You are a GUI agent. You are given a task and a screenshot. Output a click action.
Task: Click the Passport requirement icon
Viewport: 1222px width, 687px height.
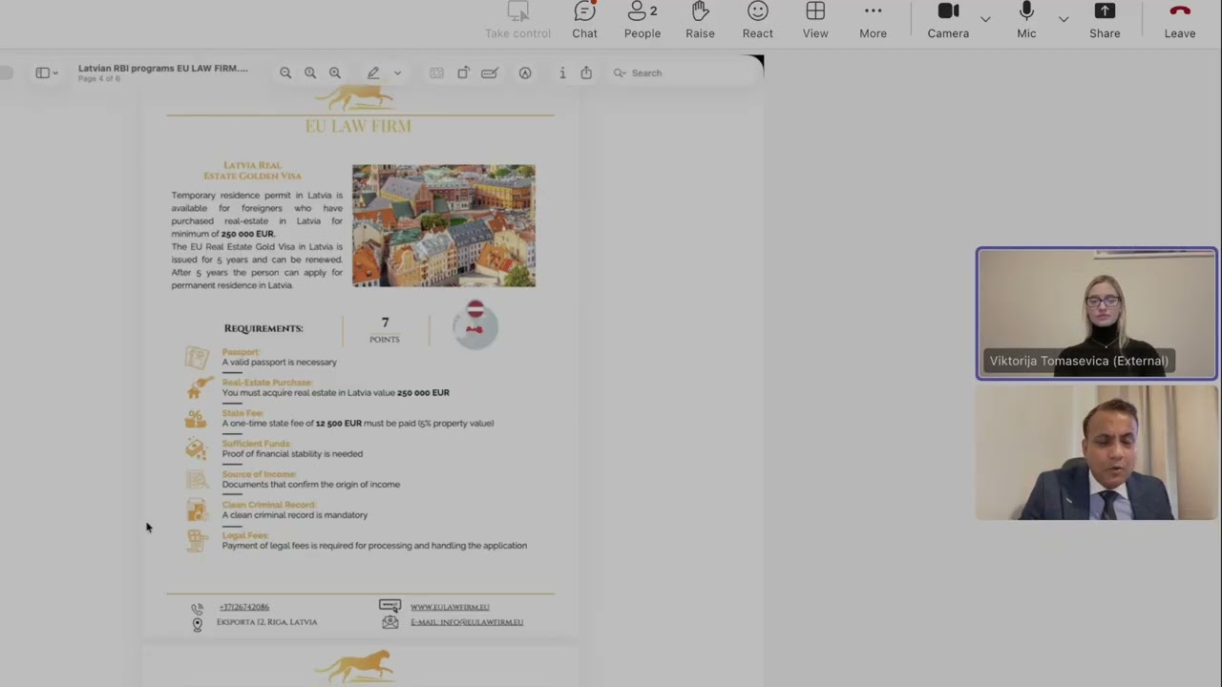coord(197,358)
